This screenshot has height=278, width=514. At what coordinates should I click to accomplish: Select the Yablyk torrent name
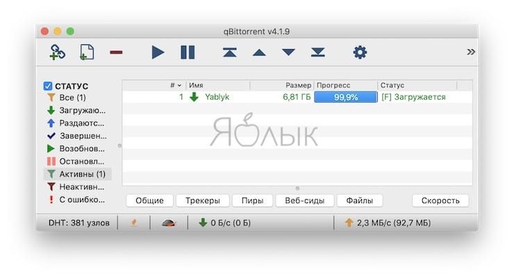click(x=217, y=97)
